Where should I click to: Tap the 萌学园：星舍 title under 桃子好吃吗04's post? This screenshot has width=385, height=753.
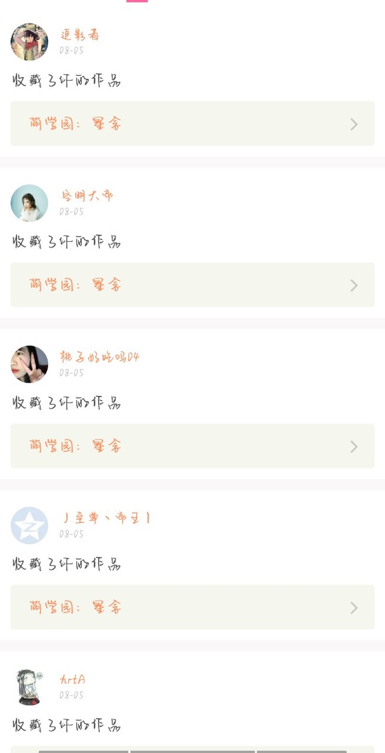(x=76, y=446)
